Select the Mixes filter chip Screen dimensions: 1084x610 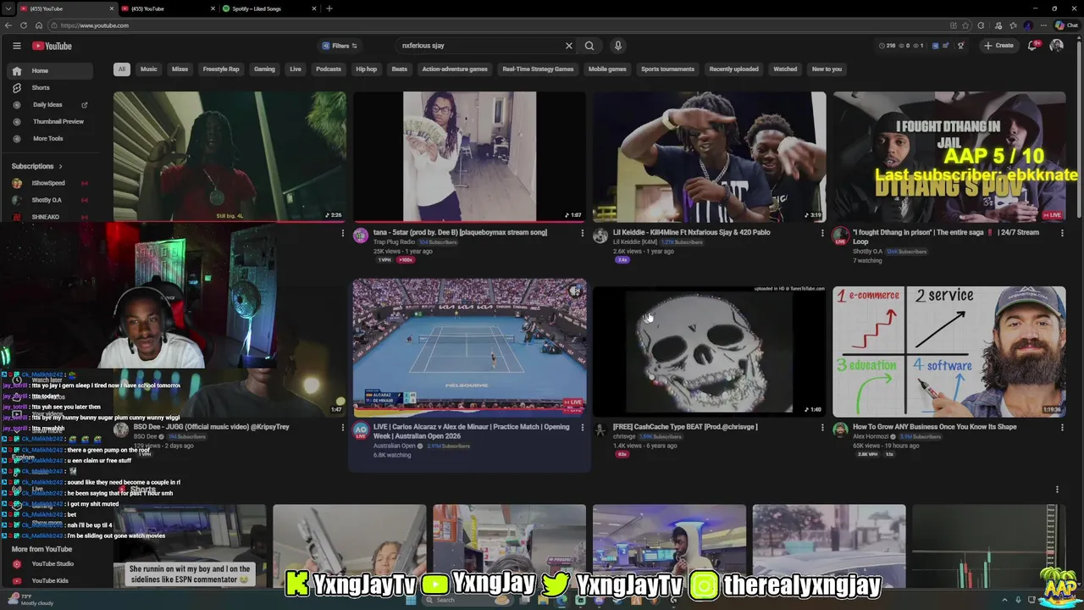(180, 69)
